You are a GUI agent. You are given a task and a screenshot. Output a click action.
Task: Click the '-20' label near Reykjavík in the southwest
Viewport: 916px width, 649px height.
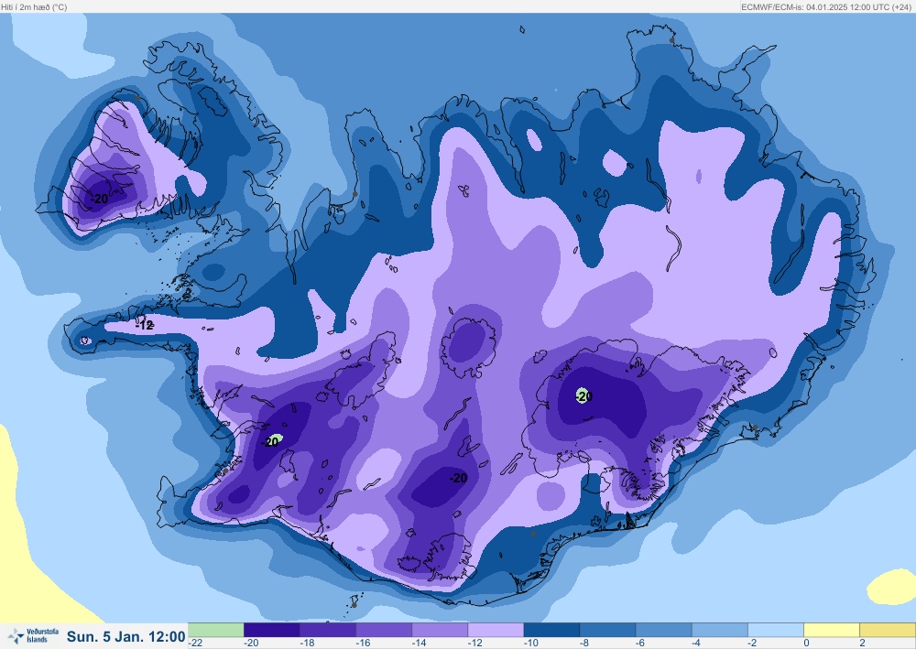tap(272, 442)
